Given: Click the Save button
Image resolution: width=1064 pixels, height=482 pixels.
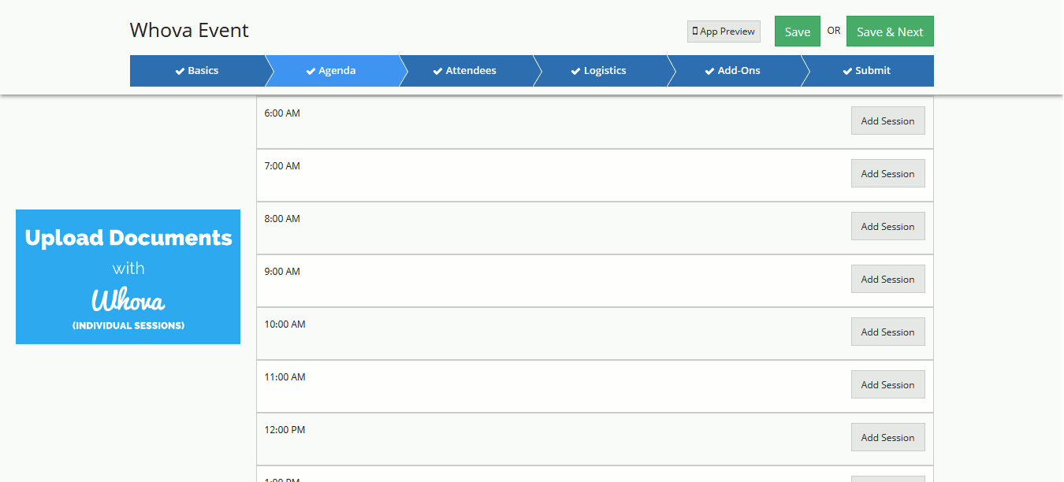Looking at the screenshot, I should click(797, 32).
